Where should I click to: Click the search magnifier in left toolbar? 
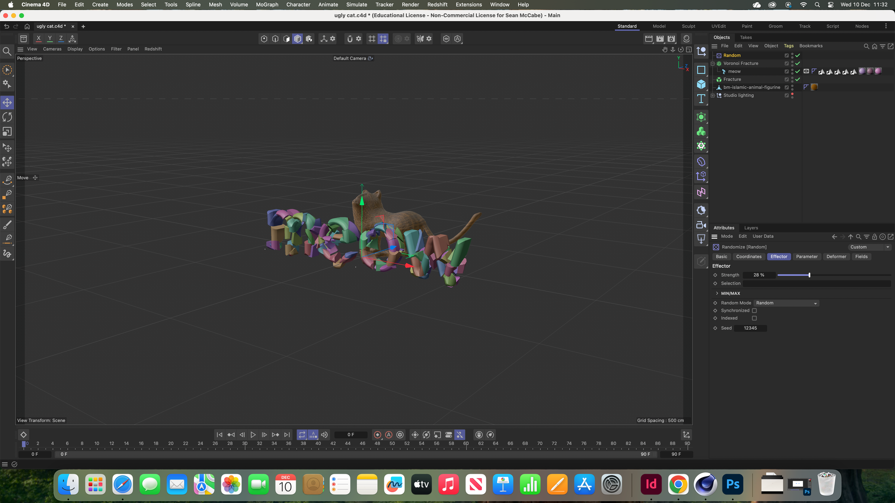click(x=7, y=51)
